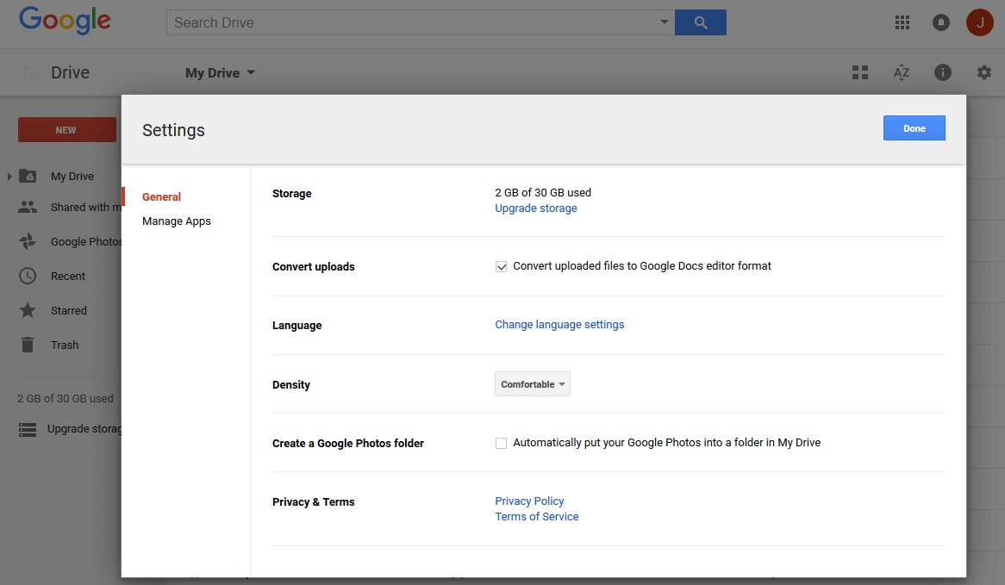Uncheck Convert uploaded files to Google Docs format
Viewport: 1005px width, 585px height.
tap(501, 266)
